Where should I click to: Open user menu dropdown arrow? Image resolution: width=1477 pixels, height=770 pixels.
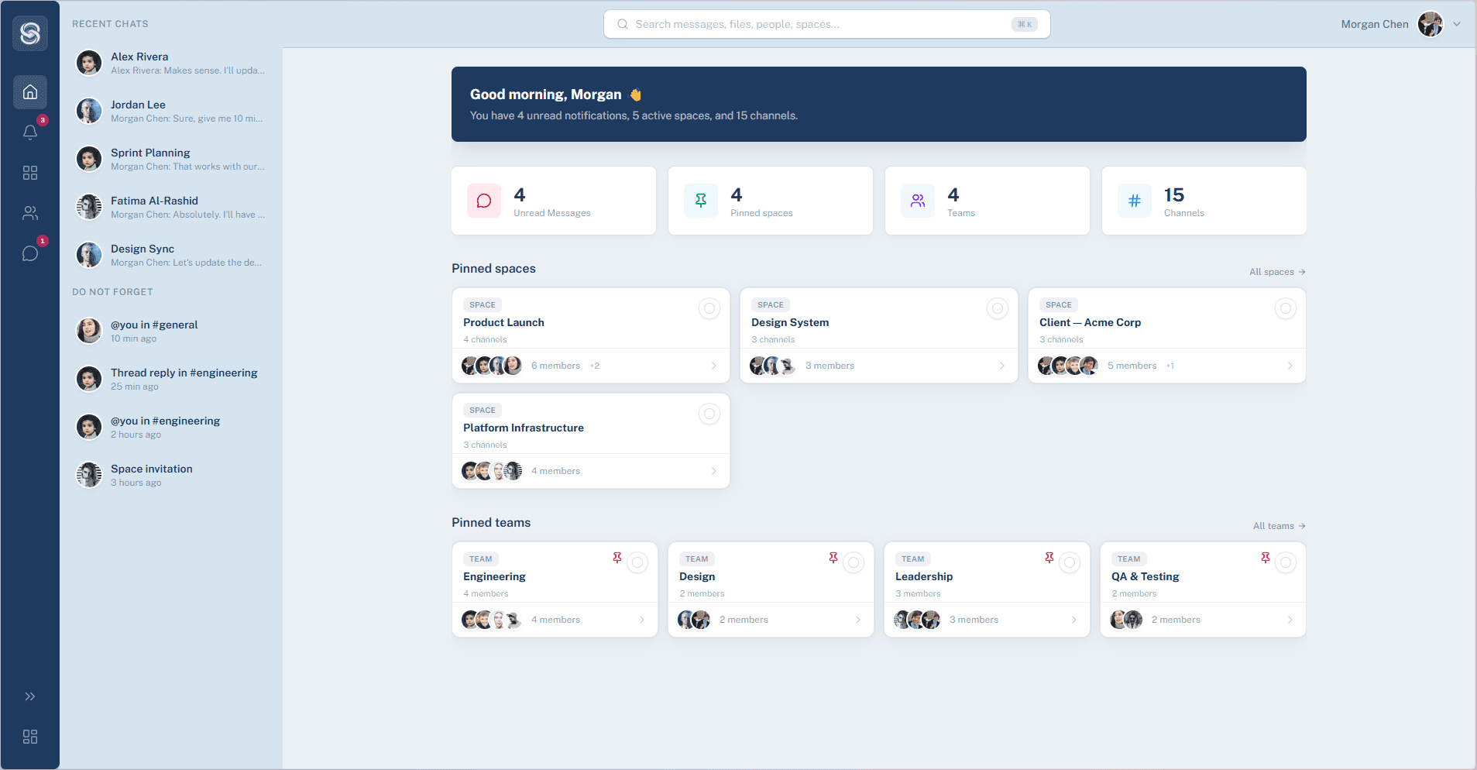click(1457, 24)
